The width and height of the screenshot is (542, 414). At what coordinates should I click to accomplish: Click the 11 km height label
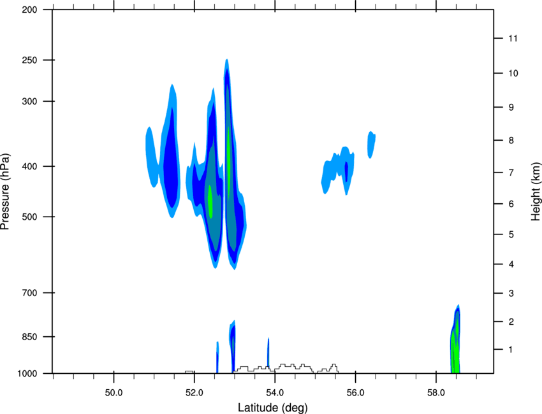pyautogui.click(x=513, y=38)
